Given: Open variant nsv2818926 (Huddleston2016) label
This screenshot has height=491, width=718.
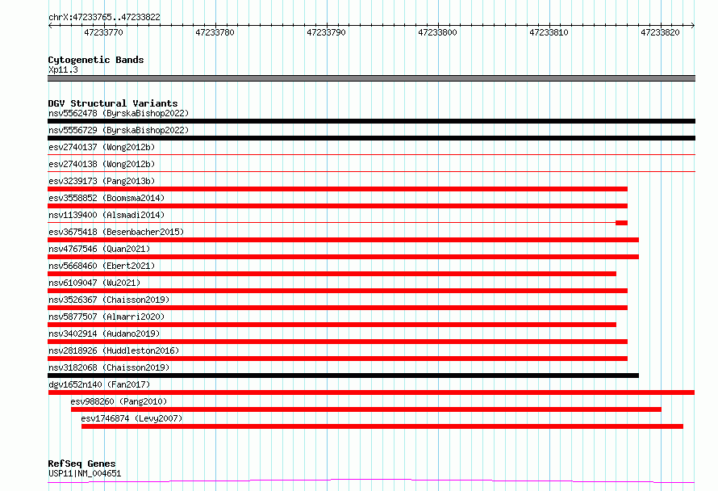Looking at the screenshot, I should (114, 350).
